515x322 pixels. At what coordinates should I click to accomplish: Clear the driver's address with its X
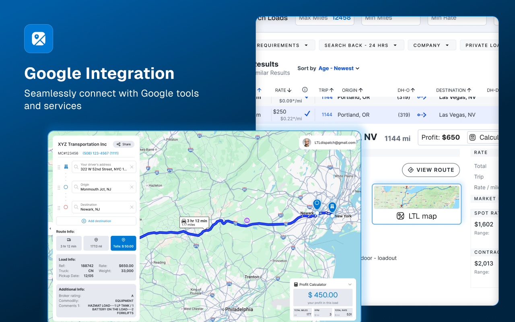(x=132, y=167)
